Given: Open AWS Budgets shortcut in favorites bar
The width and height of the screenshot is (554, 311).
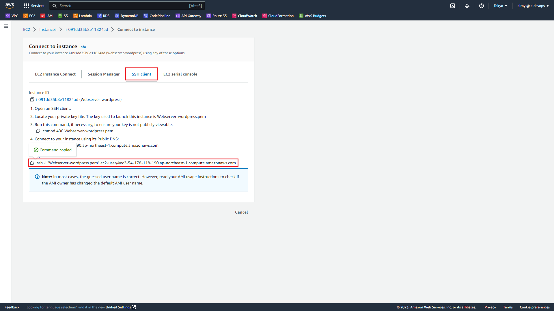Looking at the screenshot, I should pos(312,16).
